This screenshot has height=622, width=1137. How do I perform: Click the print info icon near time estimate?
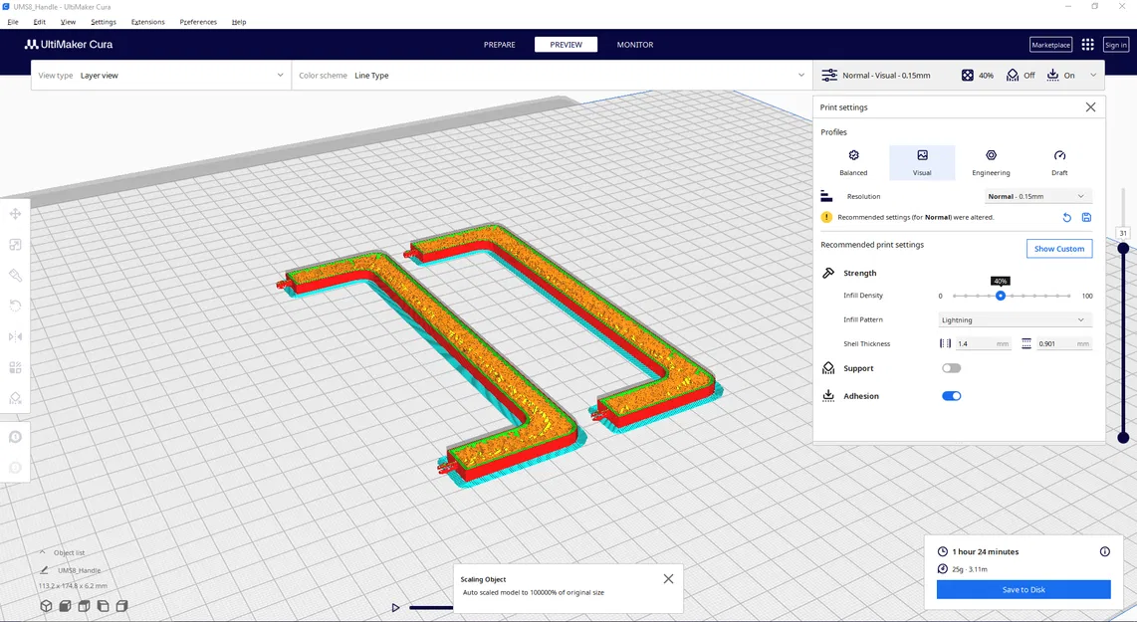point(1104,551)
